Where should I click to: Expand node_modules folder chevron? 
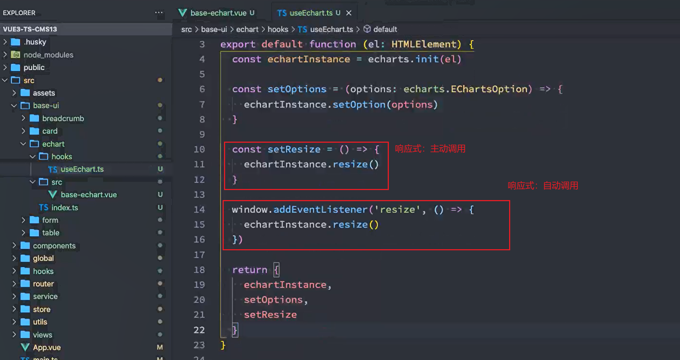point(5,55)
